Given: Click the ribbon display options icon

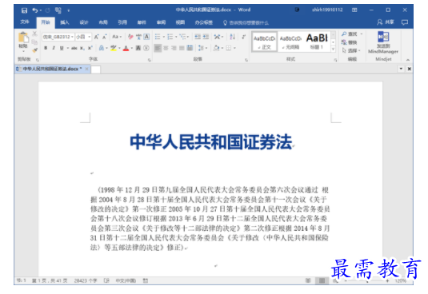Looking at the screenshot, I should [x=354, y=10].
